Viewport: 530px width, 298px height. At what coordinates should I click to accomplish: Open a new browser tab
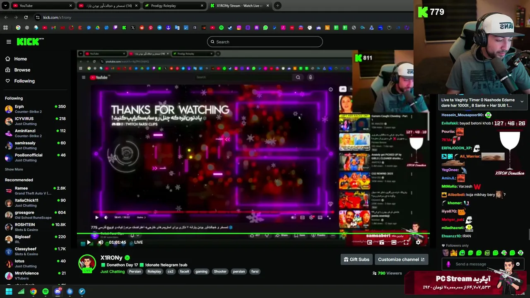click(278, 6)
